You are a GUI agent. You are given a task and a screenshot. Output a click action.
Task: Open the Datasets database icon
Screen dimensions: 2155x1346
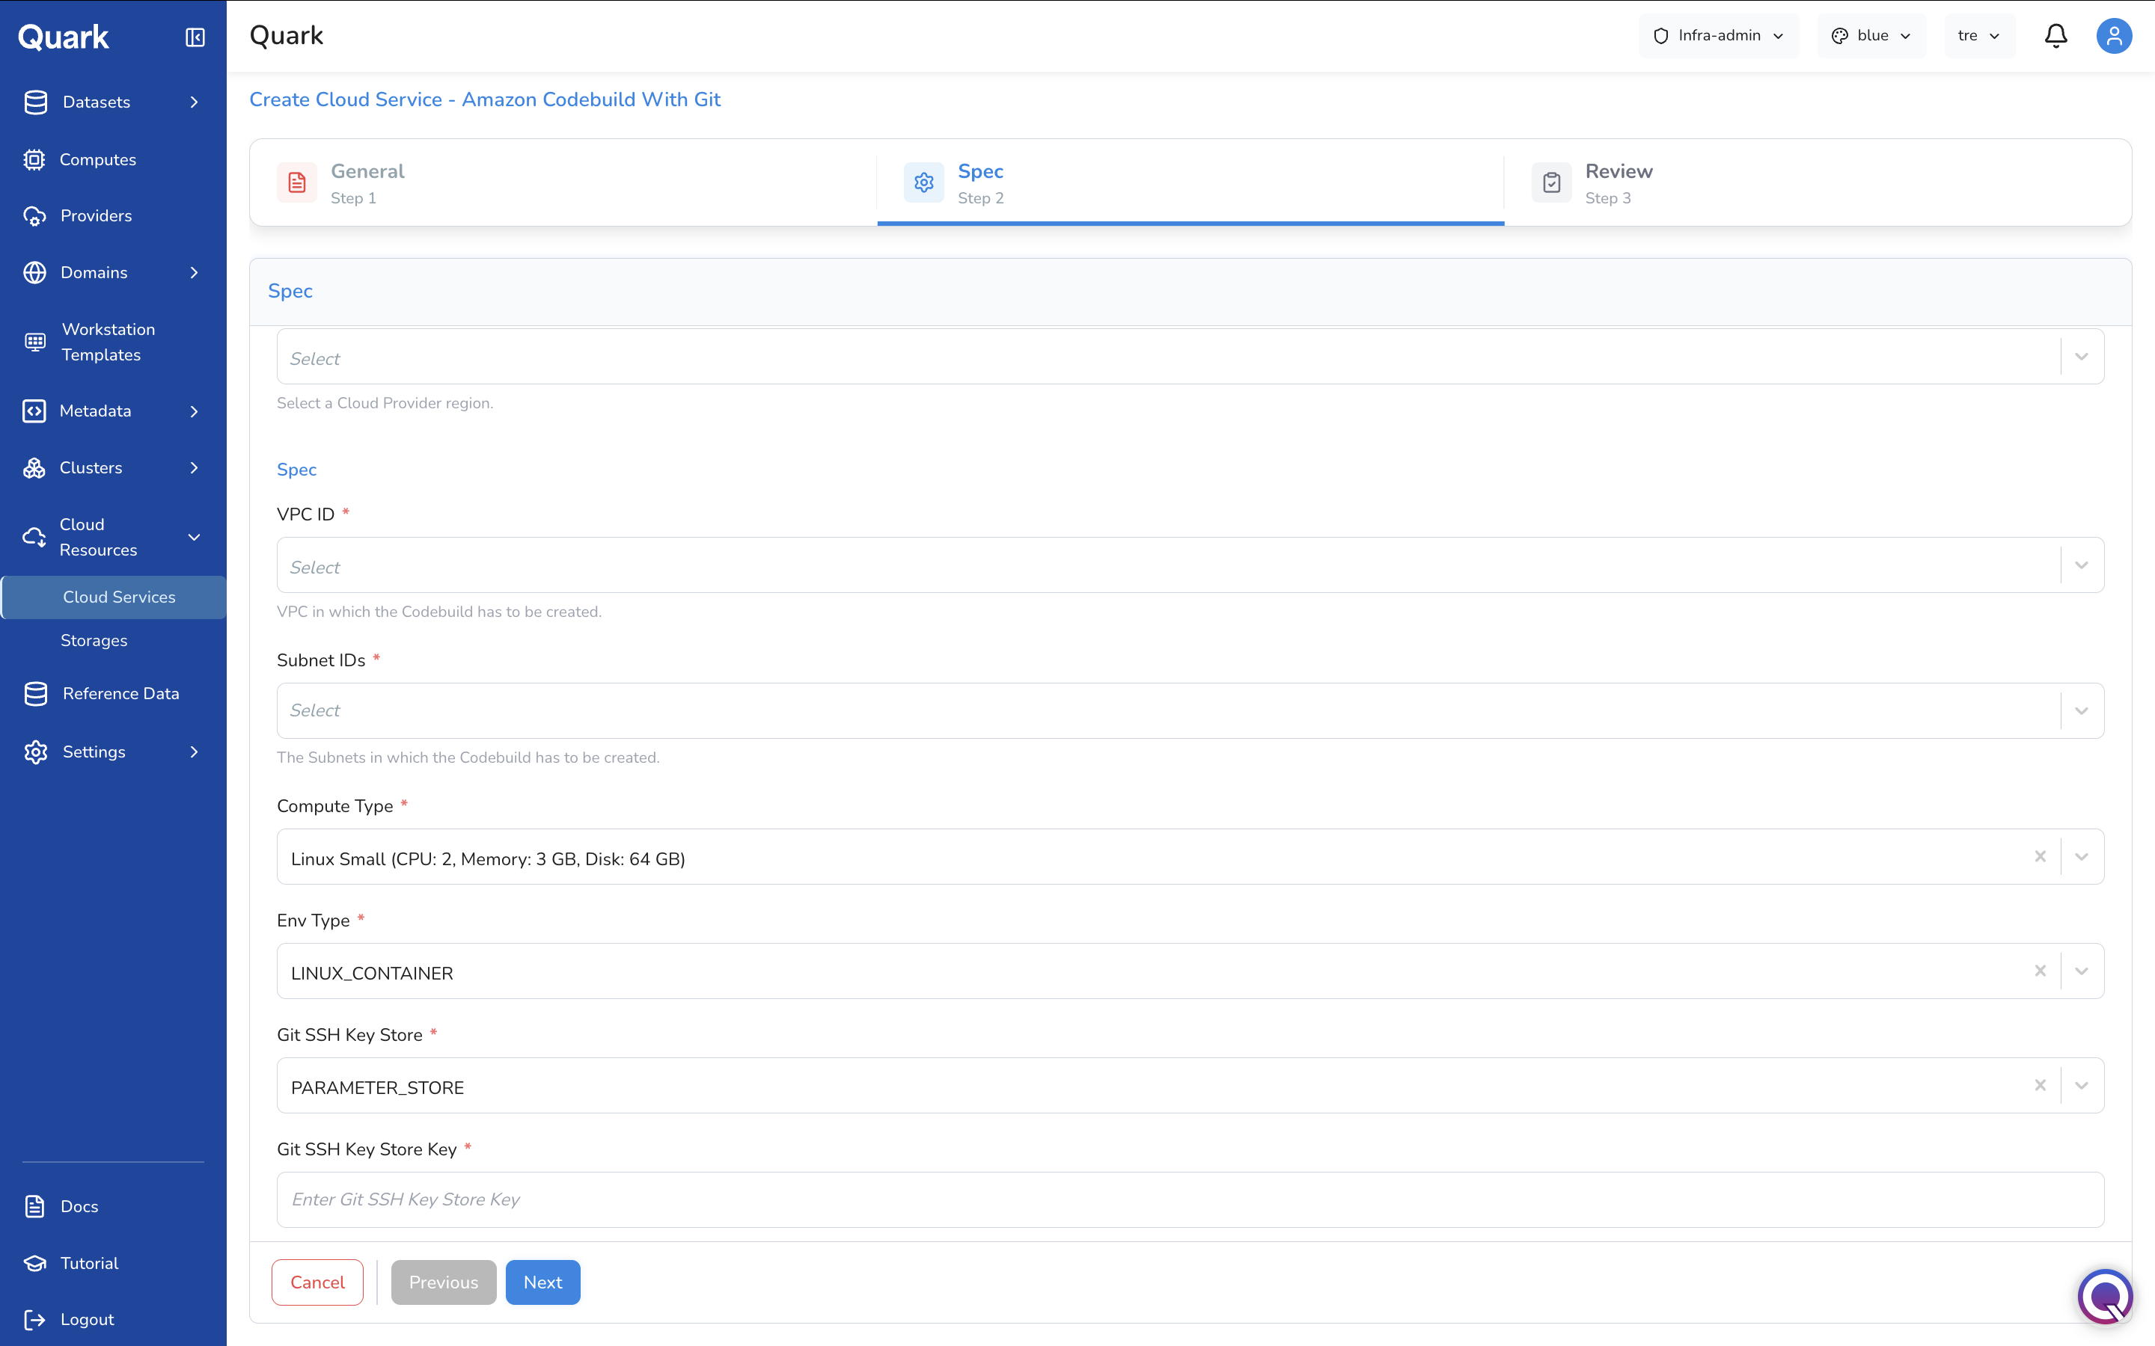(36, 102)
